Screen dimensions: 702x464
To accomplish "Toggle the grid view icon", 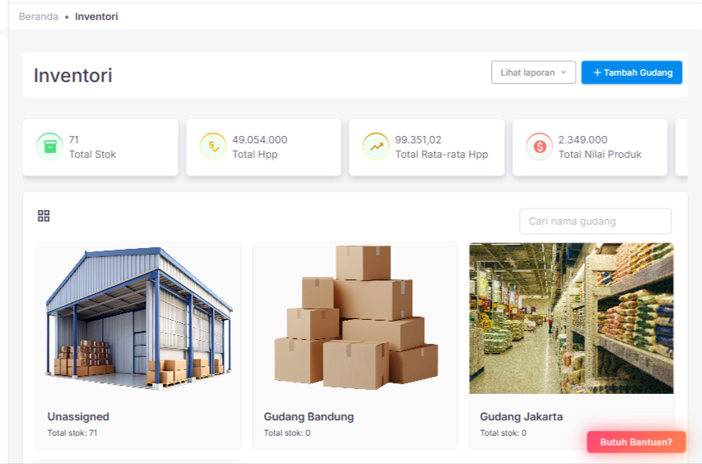I will click(x=43, y=216).
